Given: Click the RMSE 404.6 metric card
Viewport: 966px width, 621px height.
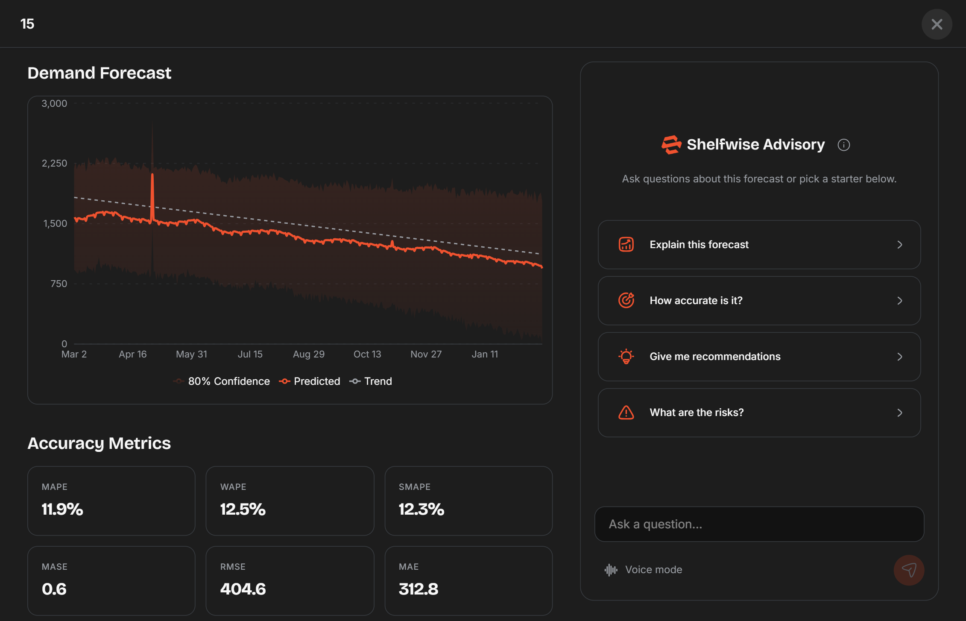Looking at the screenshot, I should [290, 580].
